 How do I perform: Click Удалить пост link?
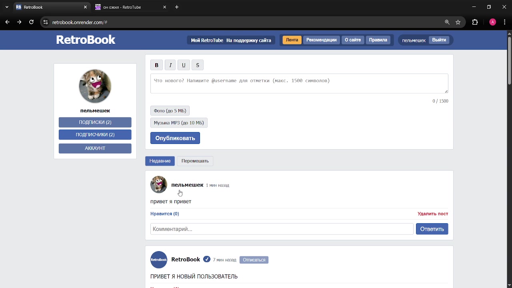(432, 214)
